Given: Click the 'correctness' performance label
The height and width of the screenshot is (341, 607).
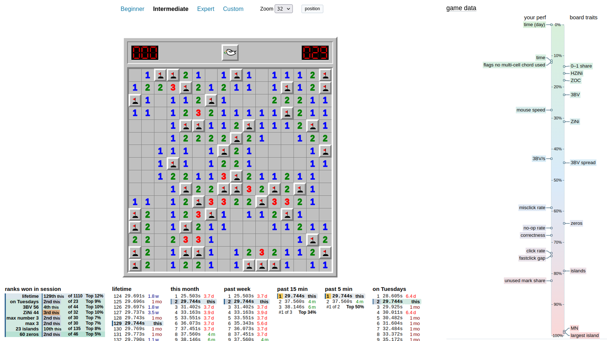Looking at the screenshot, I should pyautogui.click(x=533, y=235).
